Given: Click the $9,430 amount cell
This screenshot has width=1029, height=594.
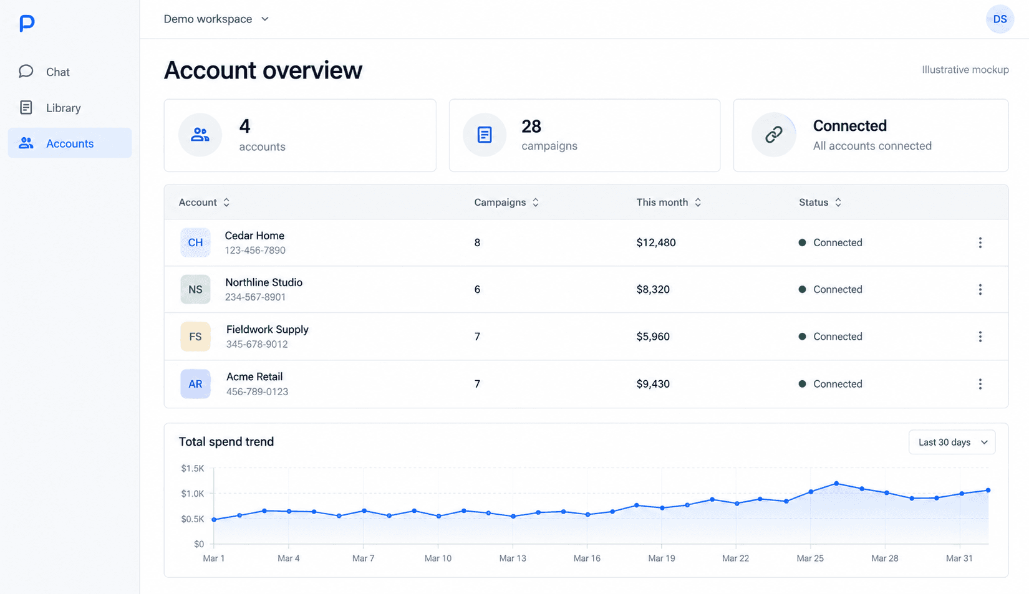Looking at the screenshot, I should (653, 384).
